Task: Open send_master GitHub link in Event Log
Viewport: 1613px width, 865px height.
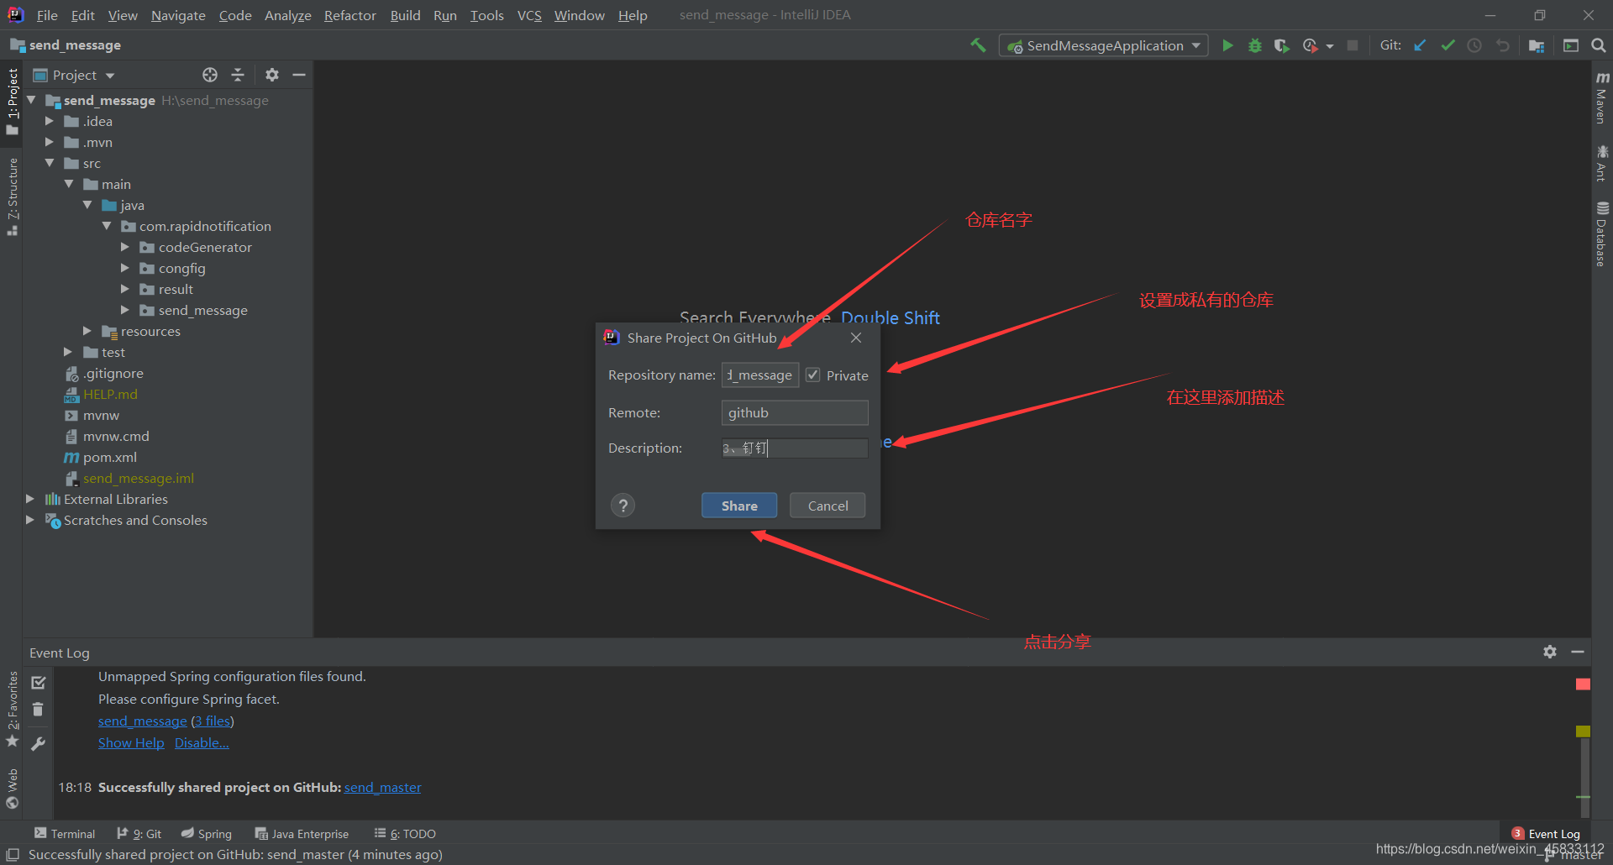Action: pos(382,787)
